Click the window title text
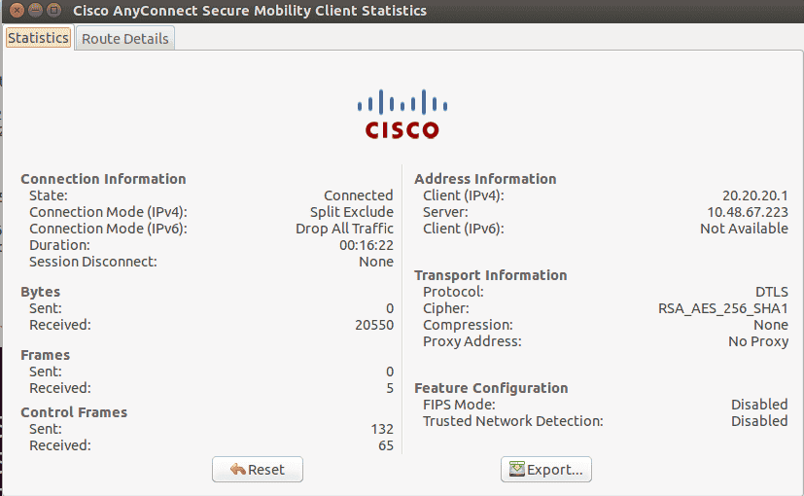The image size is (804, 496). coord(250,11)
